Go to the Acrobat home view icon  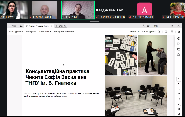tap(21, 26)
